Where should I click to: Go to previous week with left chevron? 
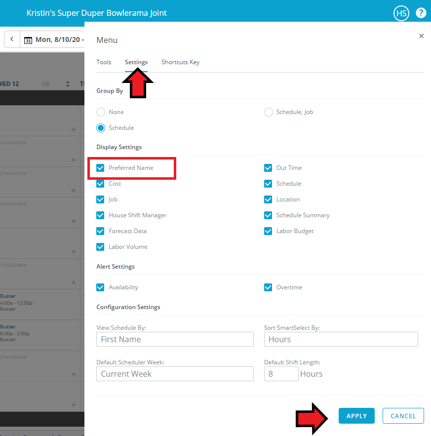pos(12,39)
